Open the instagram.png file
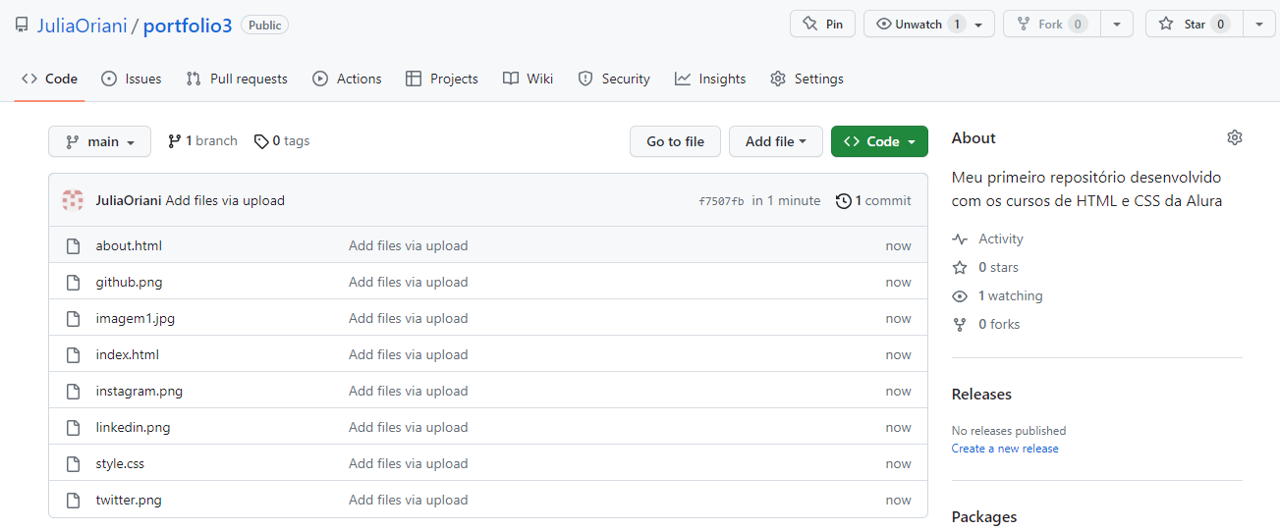 click(139, 391)
